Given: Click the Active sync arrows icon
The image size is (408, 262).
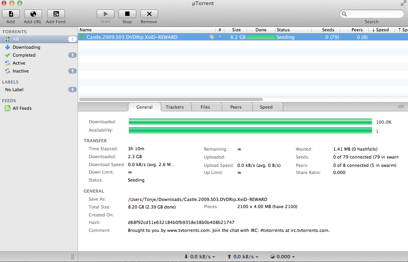Looking at the screenshot, I should tap(8, 63).
